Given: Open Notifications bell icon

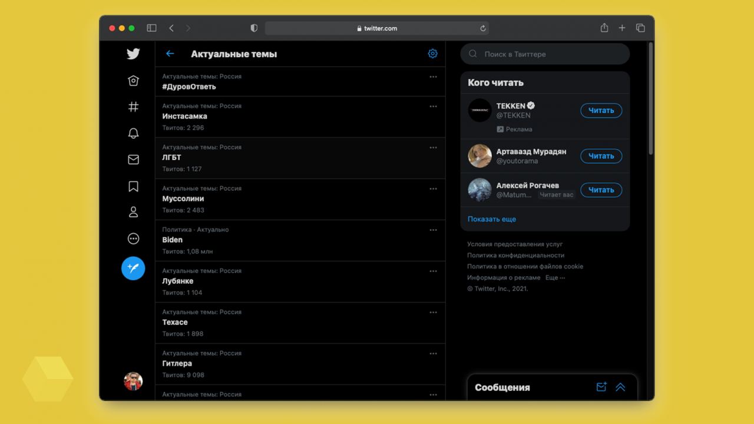Looking at the screenshot, I should pyautogui.click(x=133, y=133).
